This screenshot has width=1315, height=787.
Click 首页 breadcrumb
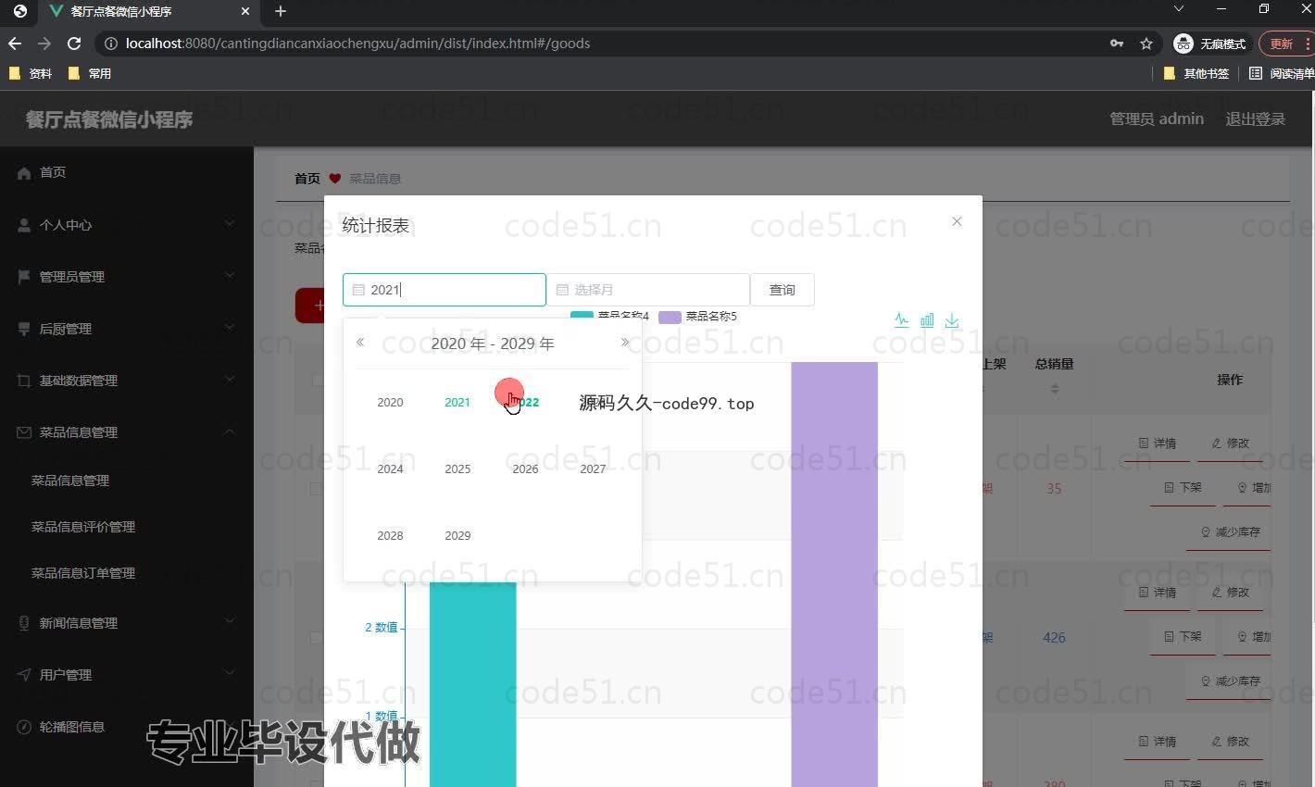tap(307, 179)
